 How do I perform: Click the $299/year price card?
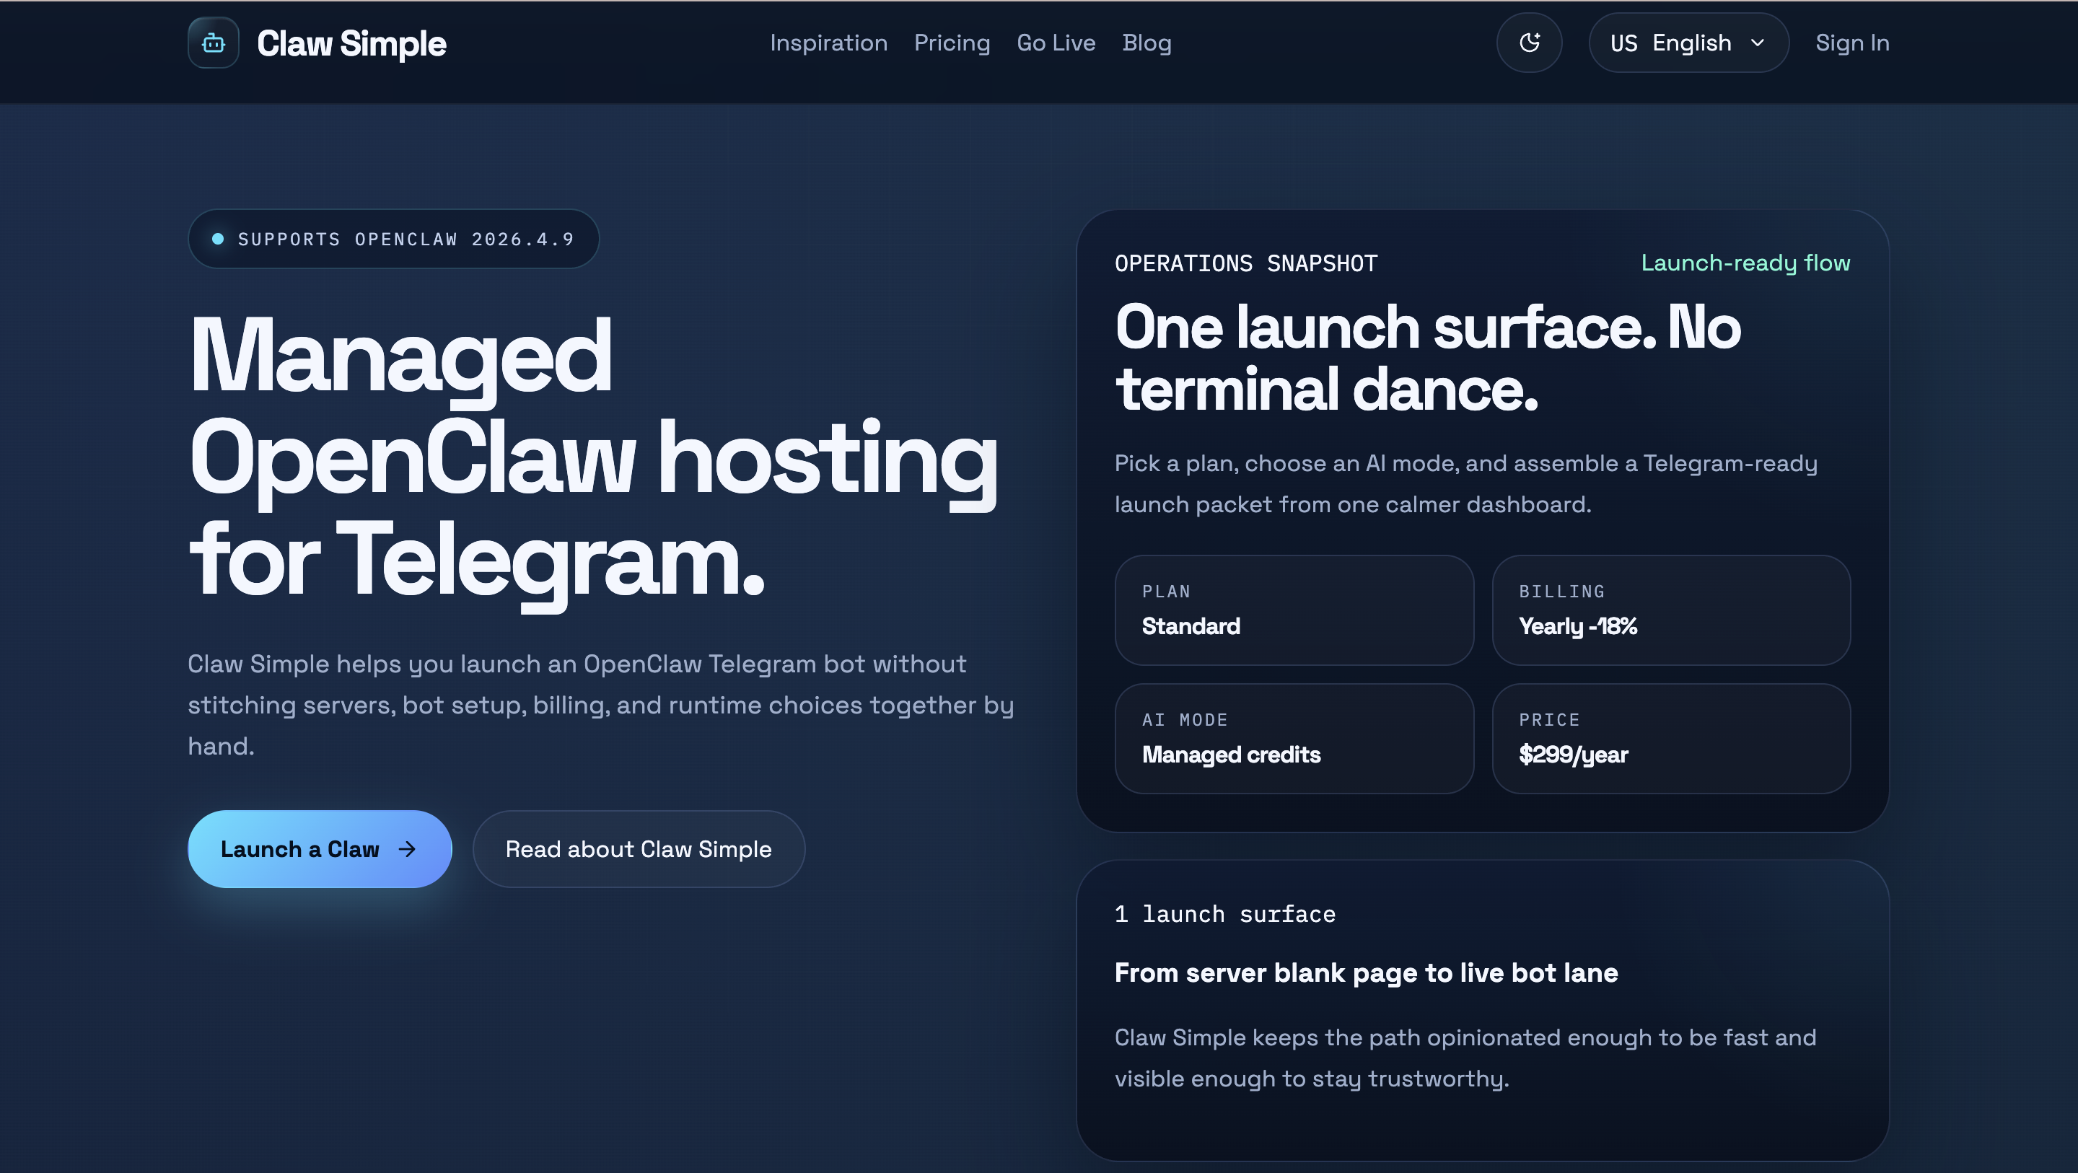pos(1670,738)
